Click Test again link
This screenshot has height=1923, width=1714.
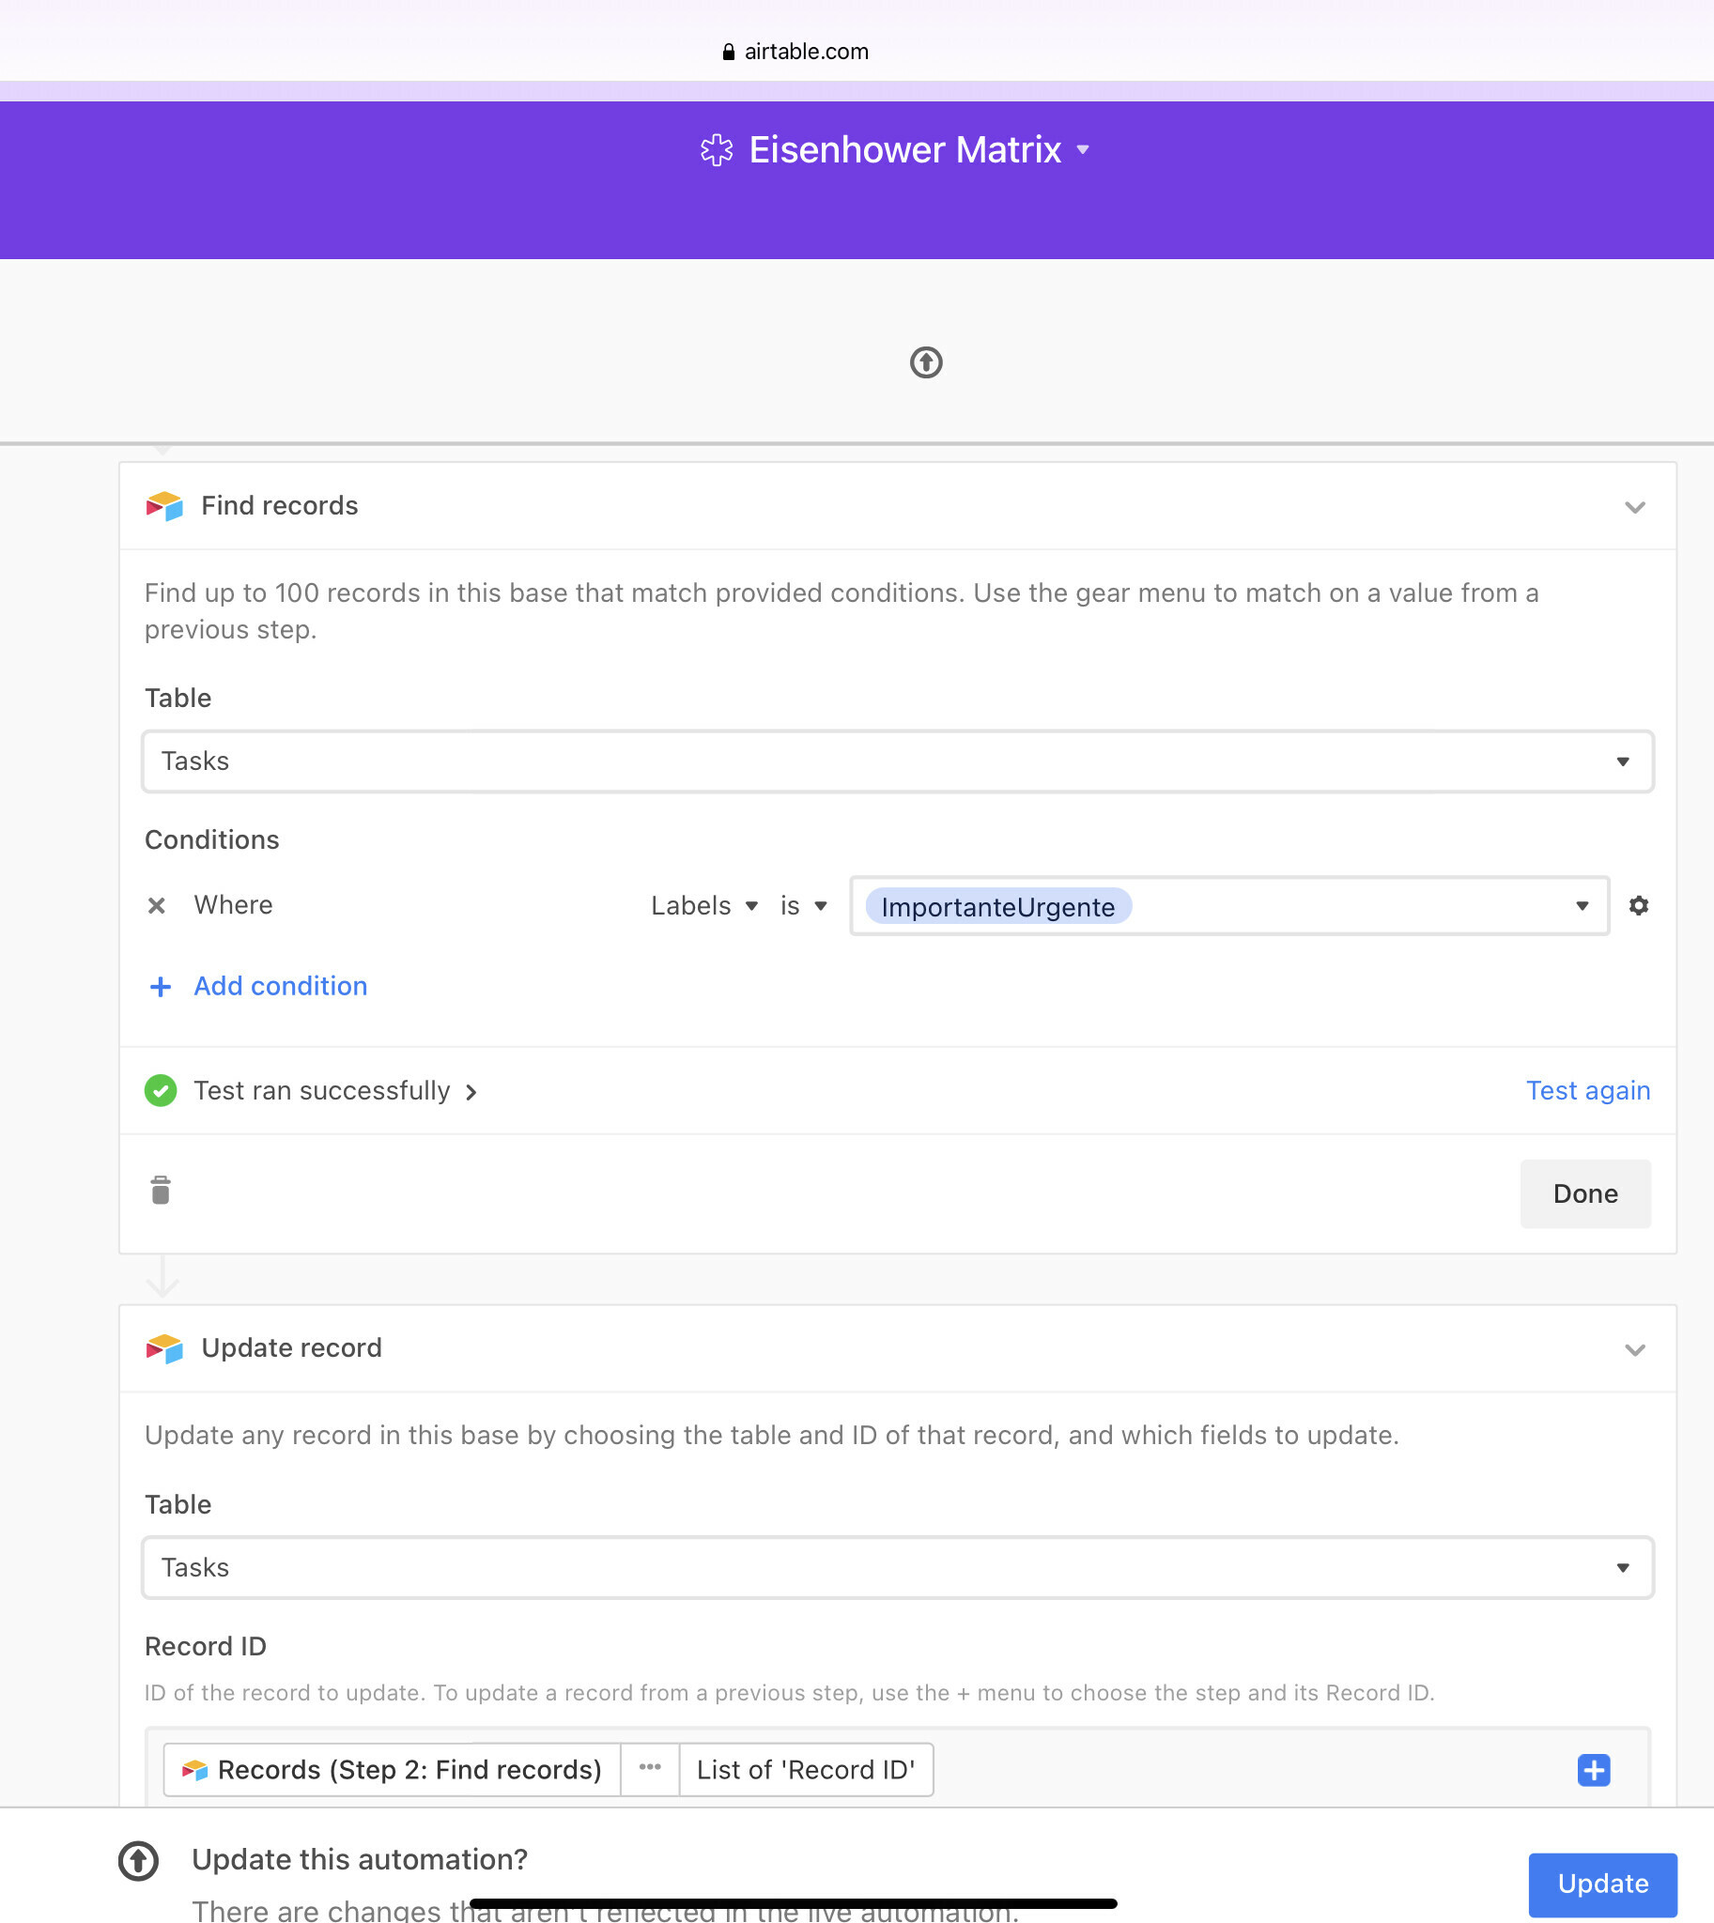(x=1588, y=1090)
